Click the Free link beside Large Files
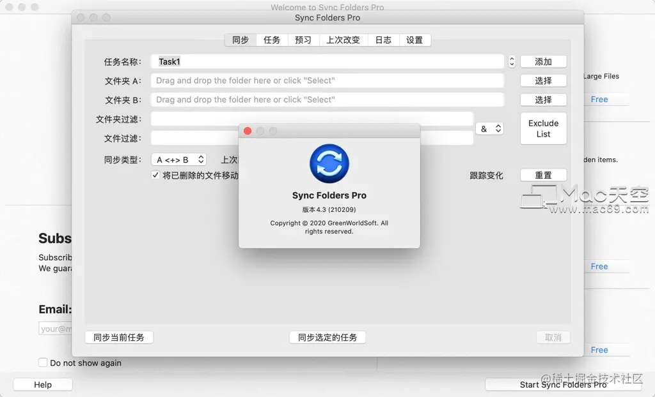This screenshot has width=655, height=397. pos(599,100)
